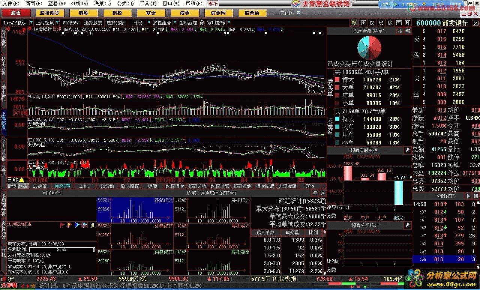
Task: Click the first red flag icon in TOP移动成本
Action: click(x=62, y=225)
